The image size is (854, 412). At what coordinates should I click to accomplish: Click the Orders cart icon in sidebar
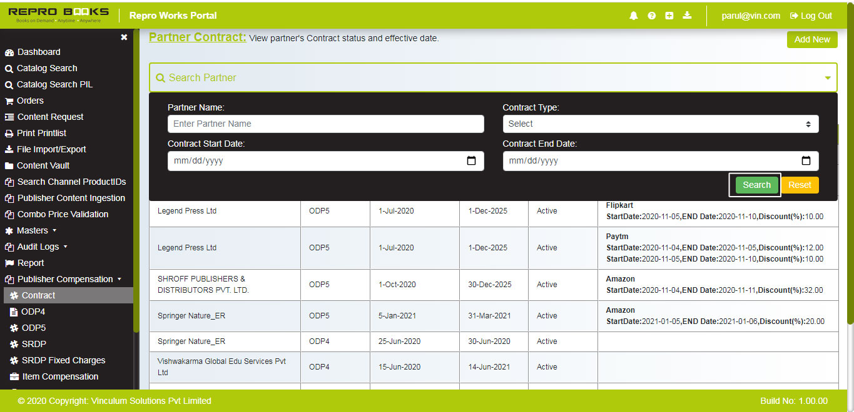9,101
